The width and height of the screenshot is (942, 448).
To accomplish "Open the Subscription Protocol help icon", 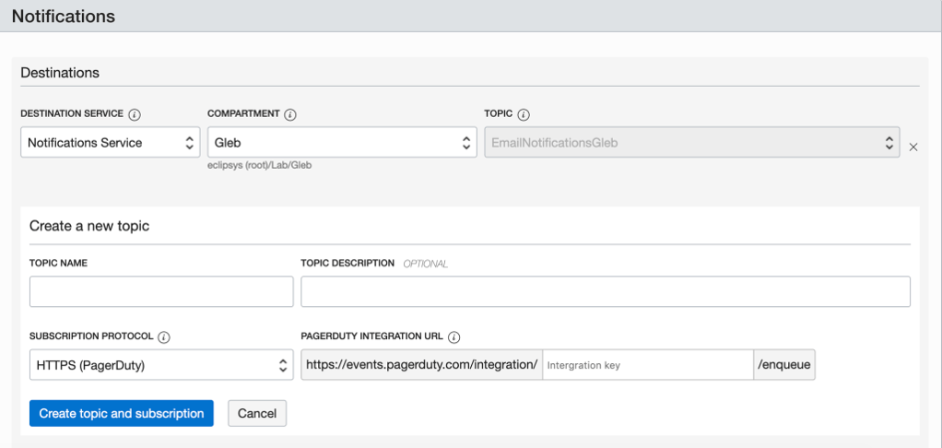I will pos(163,337).
